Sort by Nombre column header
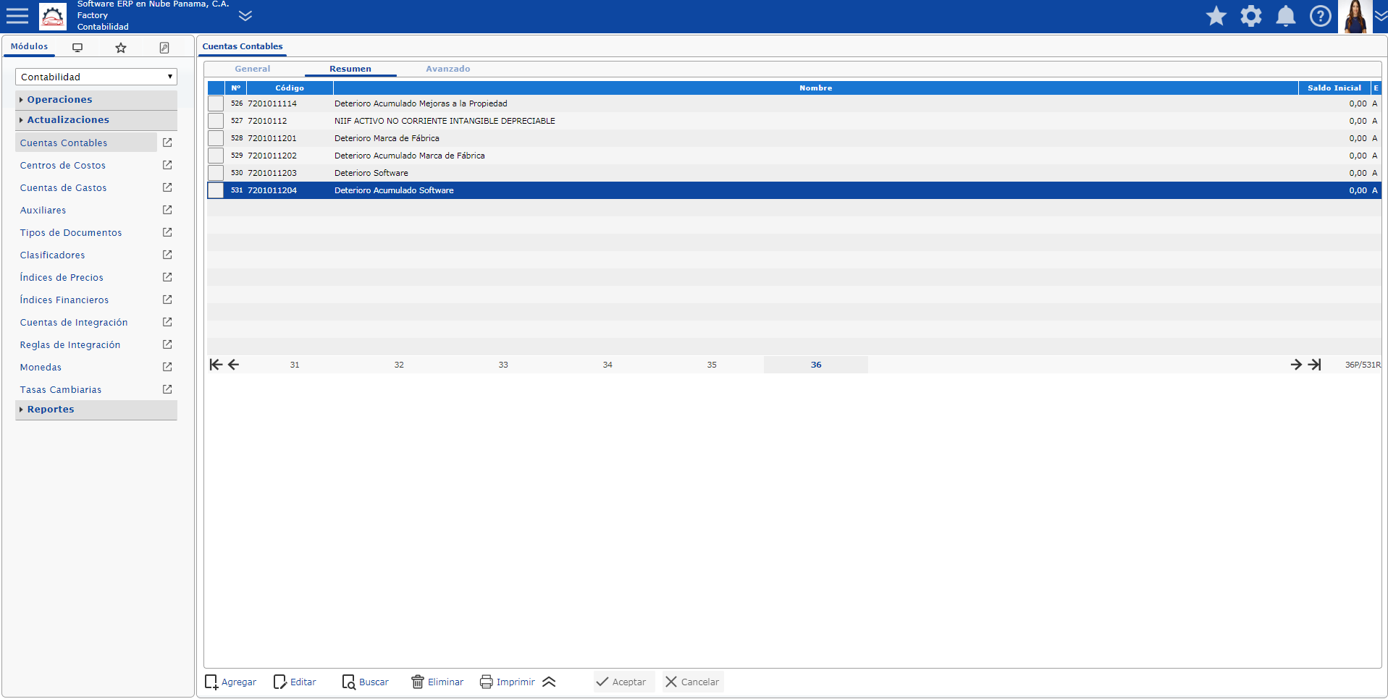1388x699 pixels. coord(816,88)
